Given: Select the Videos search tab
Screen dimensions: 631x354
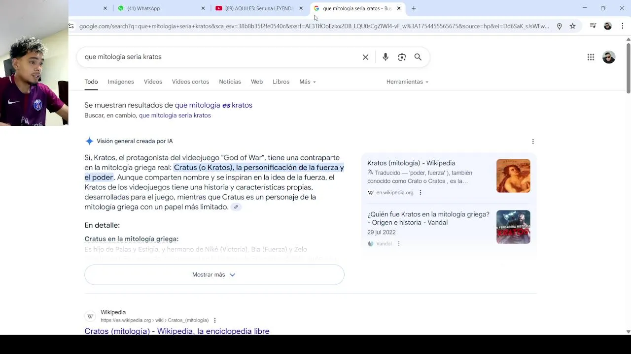Looking at the screenshot, I should coord(153,82).
